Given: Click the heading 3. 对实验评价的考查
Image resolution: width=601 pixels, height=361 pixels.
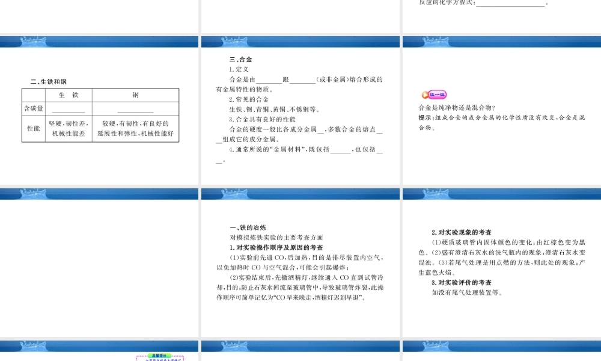Looking at the screenshot, I should (x=462, y=283).
